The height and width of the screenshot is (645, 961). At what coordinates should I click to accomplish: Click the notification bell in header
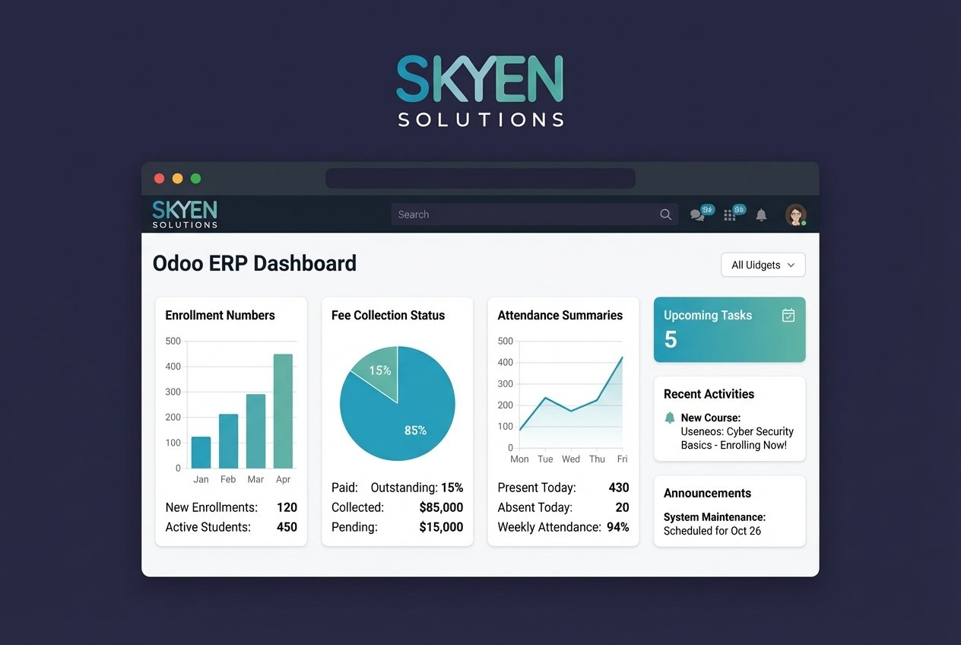761,215
